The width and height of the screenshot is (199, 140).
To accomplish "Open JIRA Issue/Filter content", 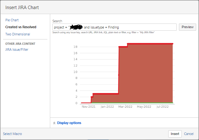I will 17,49.
